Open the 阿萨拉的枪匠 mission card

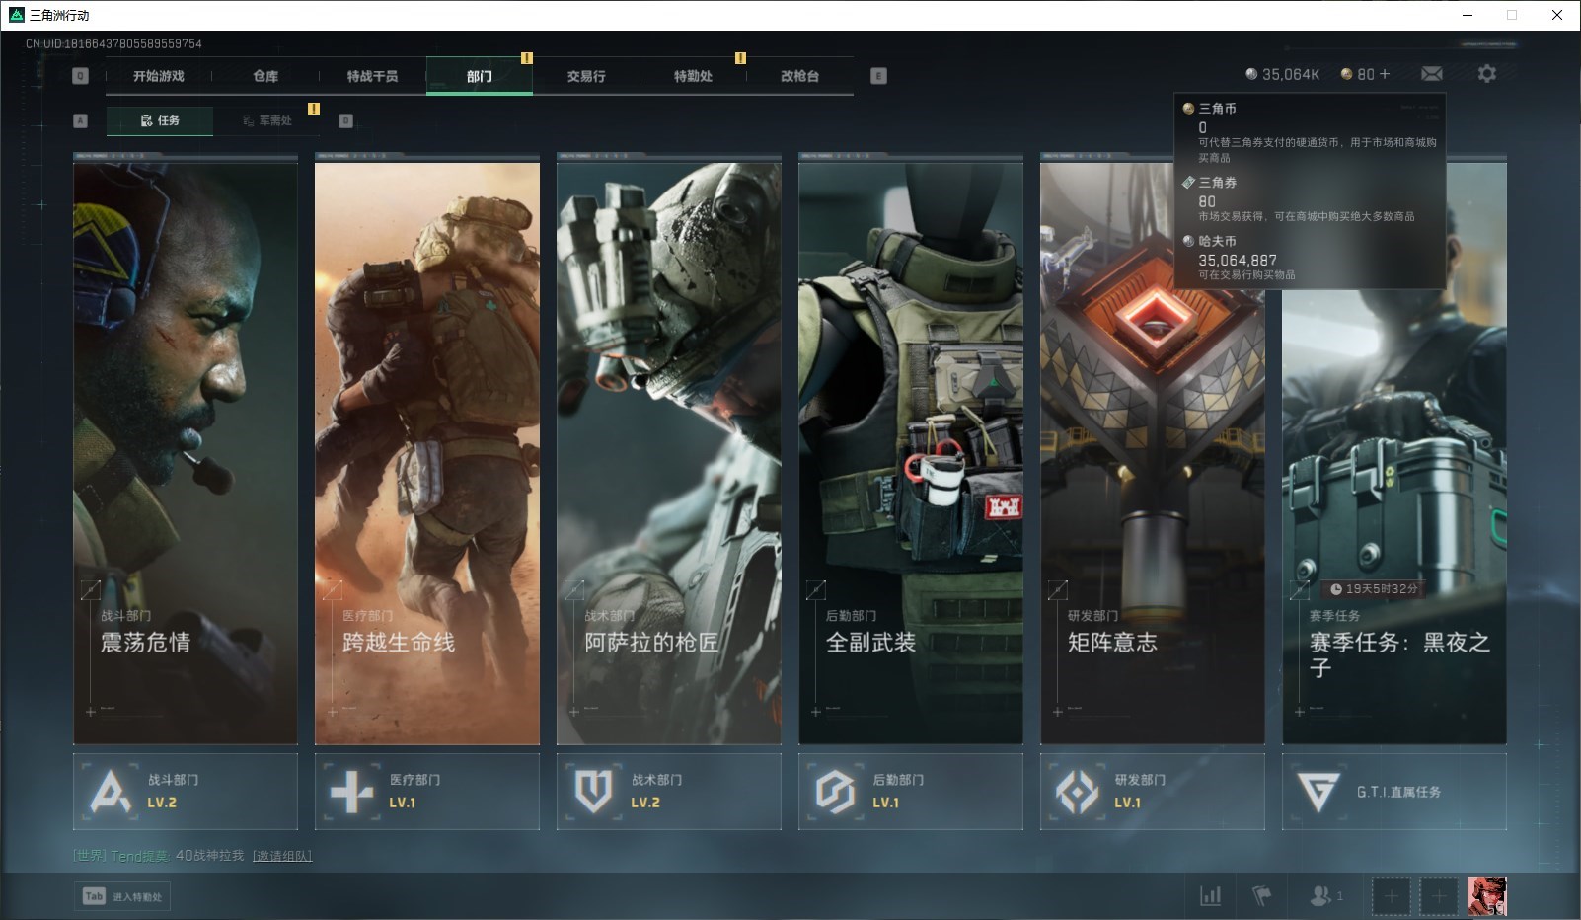pyautogui.click(x=669, y=453)
